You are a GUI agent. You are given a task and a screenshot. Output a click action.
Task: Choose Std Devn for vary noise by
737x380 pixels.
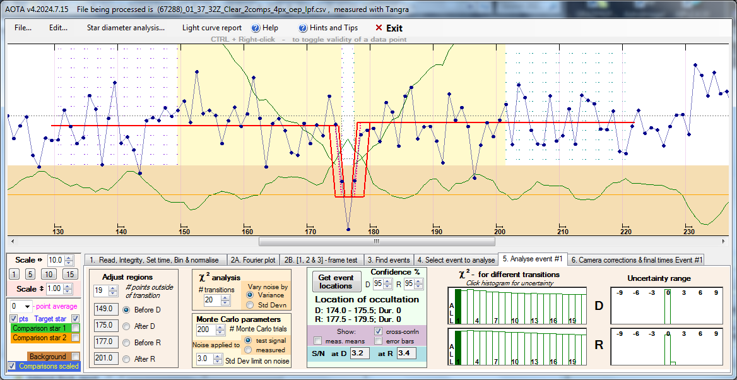point(251,305)
